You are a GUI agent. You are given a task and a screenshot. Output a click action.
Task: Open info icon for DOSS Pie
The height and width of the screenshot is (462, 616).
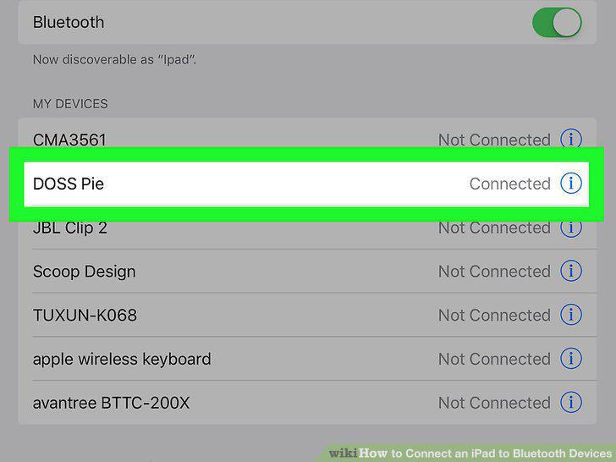coord(570,184)
